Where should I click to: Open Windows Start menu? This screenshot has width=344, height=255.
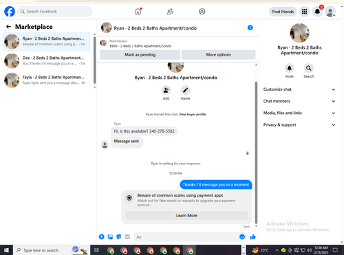pyautogui.click(x=6, y=250)
